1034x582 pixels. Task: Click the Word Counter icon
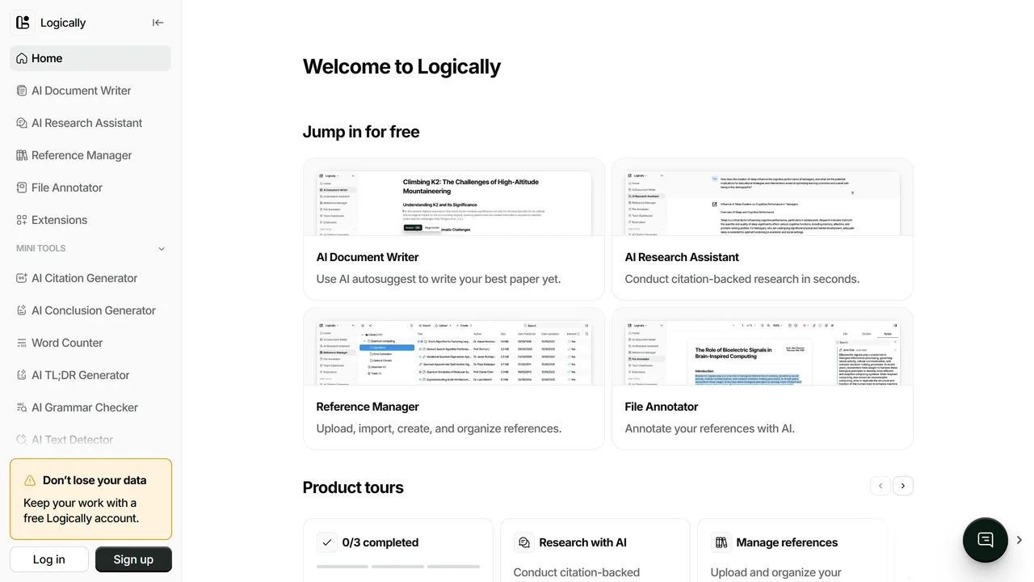tap(22, 343)
